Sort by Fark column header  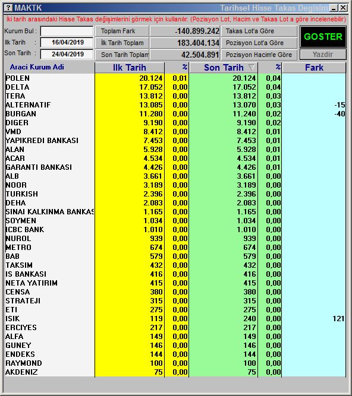pyautogui.click(x=314, y=68)
